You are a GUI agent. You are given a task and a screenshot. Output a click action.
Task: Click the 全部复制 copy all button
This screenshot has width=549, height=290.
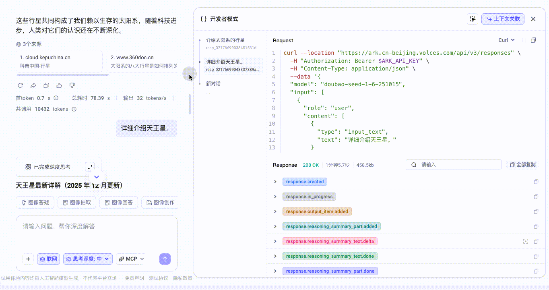pos(522,165)
